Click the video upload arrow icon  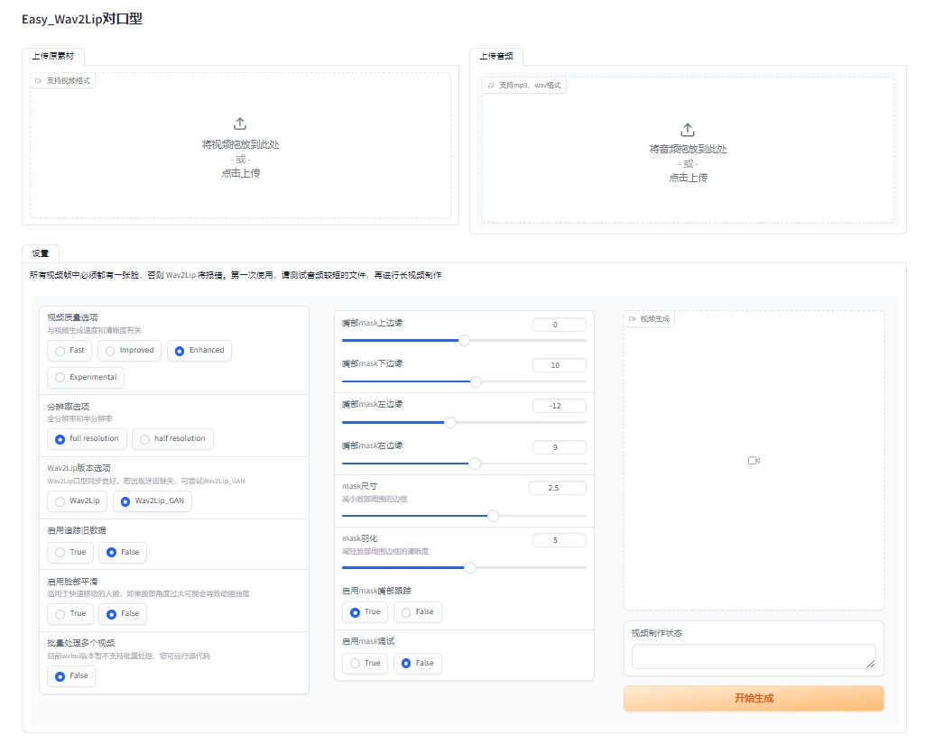pos(239,124)
